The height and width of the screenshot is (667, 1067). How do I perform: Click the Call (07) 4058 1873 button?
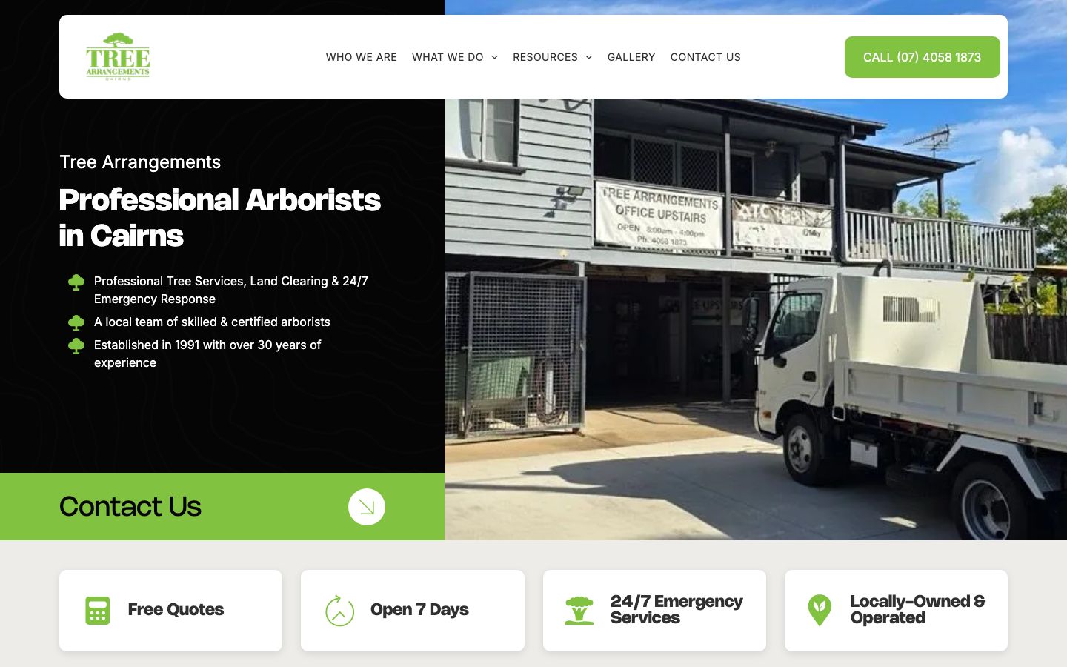[923, 57]
